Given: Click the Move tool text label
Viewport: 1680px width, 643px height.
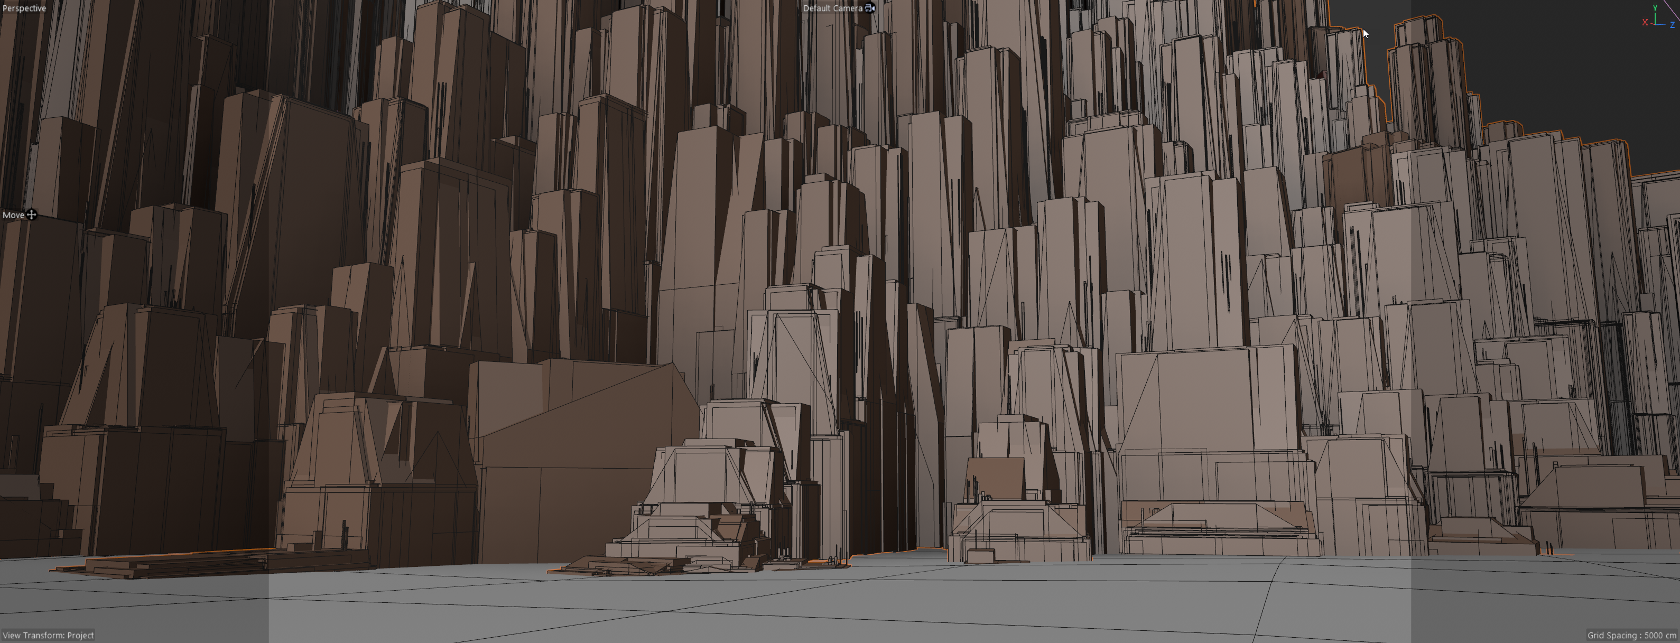Looking at the screenshot, I should pos(13,215).
